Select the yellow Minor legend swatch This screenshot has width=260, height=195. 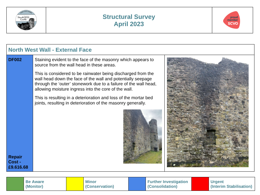tap(75, 184)
